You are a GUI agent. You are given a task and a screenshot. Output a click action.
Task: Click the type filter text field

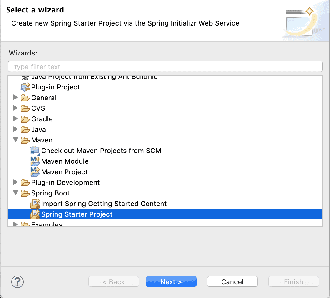coord(165,66)
